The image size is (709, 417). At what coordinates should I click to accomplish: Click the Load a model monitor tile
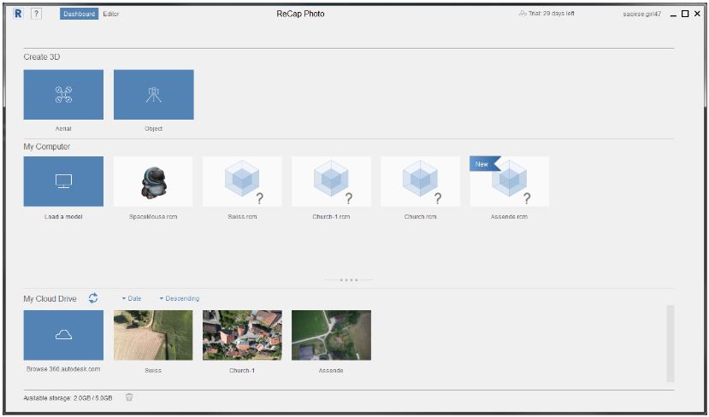point(63,181)
